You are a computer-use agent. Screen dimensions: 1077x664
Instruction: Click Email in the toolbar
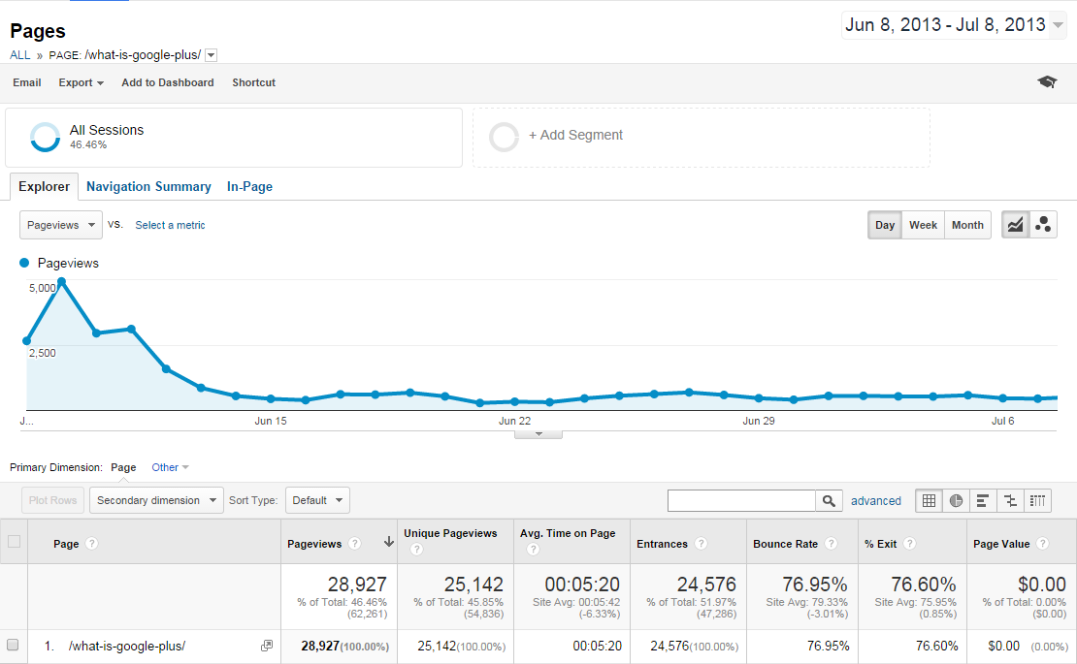27,82
